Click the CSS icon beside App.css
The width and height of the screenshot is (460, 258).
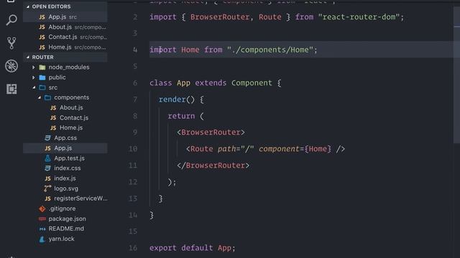pyautogui.click(x=47, y=138)
